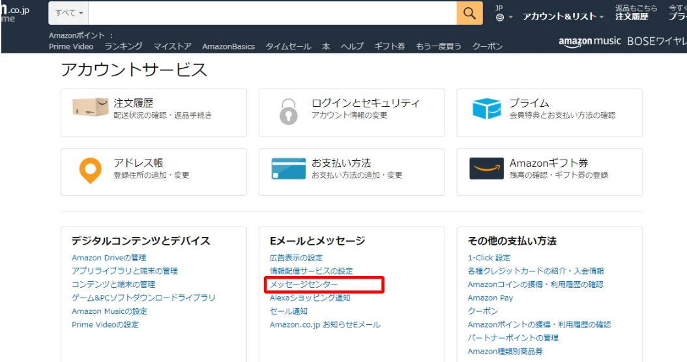Click the globe language icon
The width and height of the screenshot is (687, 362).
tap(500, 18)
